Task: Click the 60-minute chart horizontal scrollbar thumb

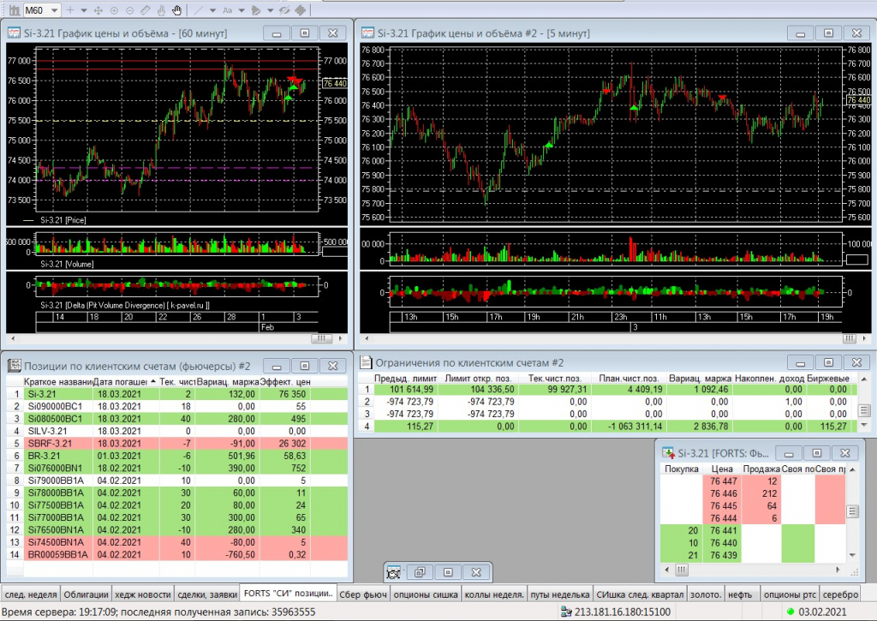Action: click(x=322, y=338)
